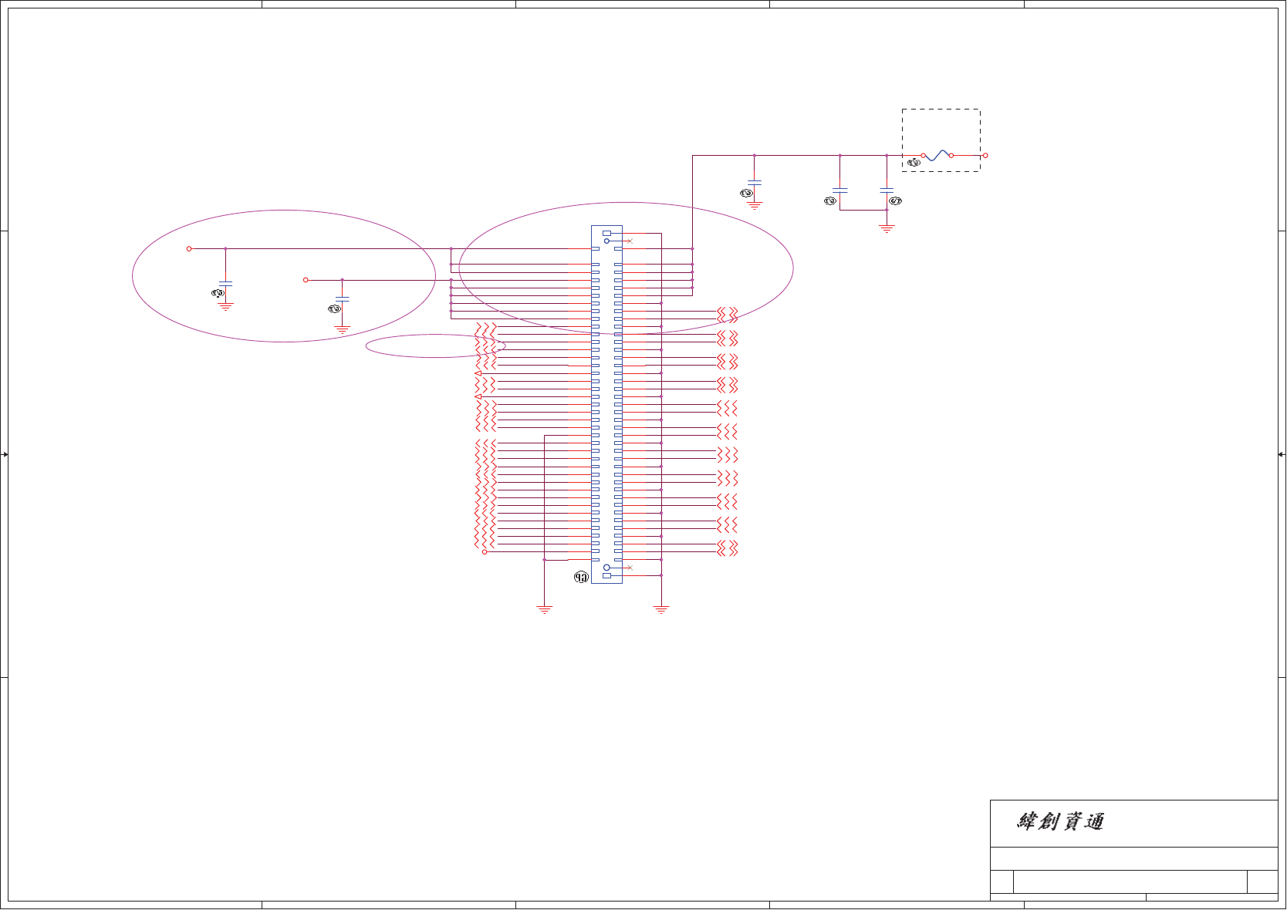Click the capacitor labeled G/P
The image size is (1287, 910).
point(887,189)
